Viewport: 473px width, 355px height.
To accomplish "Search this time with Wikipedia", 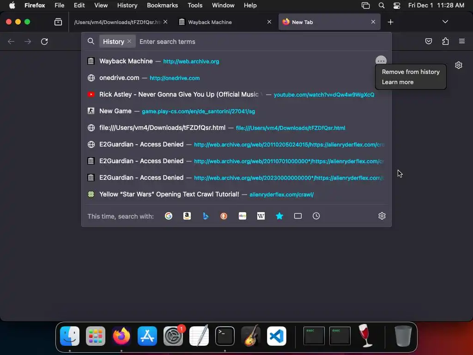I will coord(261,216).
